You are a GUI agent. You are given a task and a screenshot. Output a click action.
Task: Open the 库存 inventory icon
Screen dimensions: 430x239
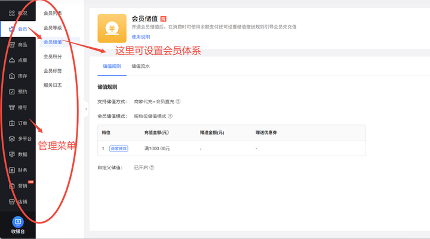tap(12, 76)
